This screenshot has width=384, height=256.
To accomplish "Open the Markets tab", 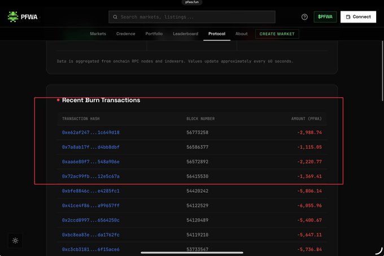I will click(98, 34).
